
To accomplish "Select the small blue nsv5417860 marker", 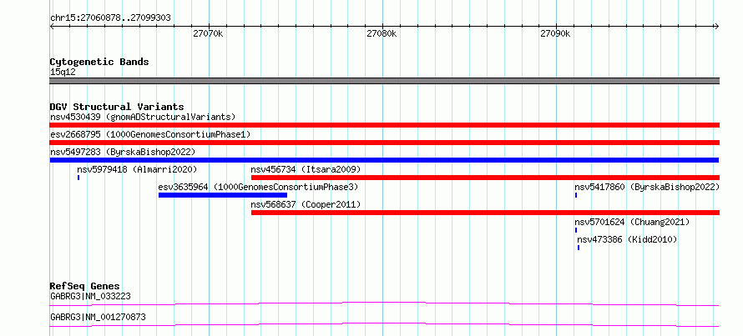I will point(576,195).
